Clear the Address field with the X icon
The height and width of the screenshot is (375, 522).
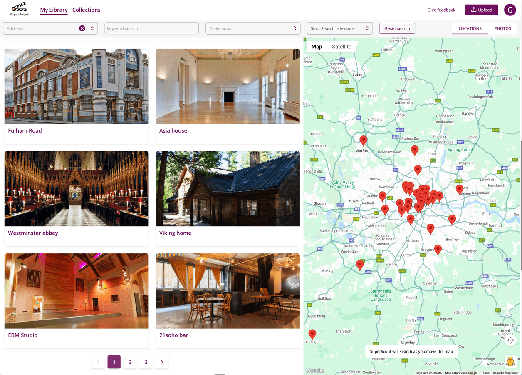coord(82,28)
